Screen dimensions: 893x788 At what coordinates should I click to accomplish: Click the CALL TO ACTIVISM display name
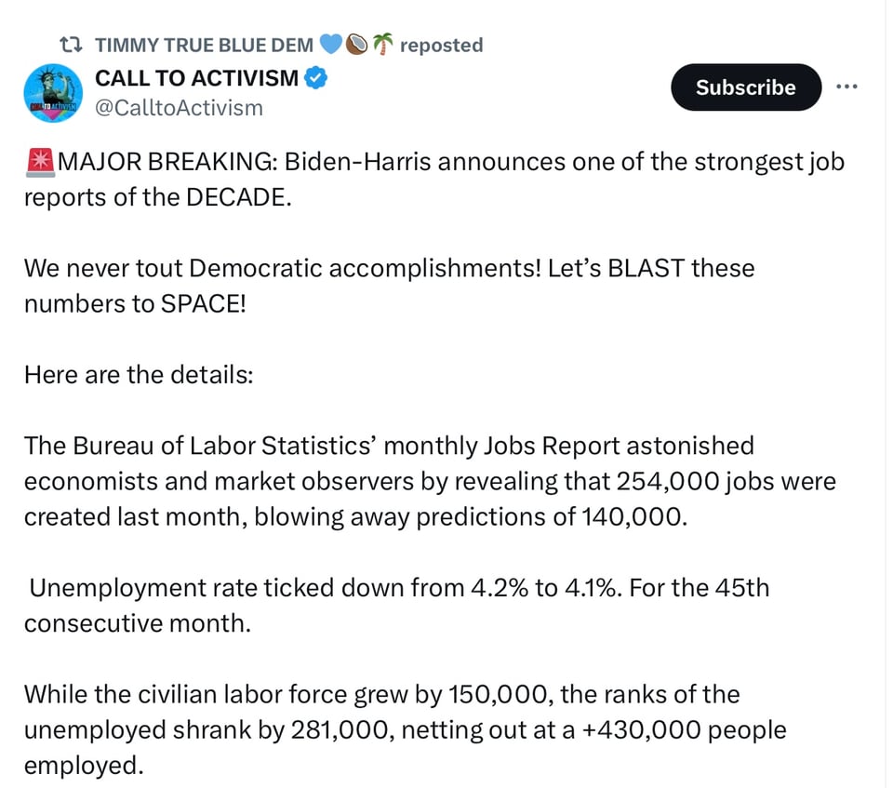(x=196, y=79)
